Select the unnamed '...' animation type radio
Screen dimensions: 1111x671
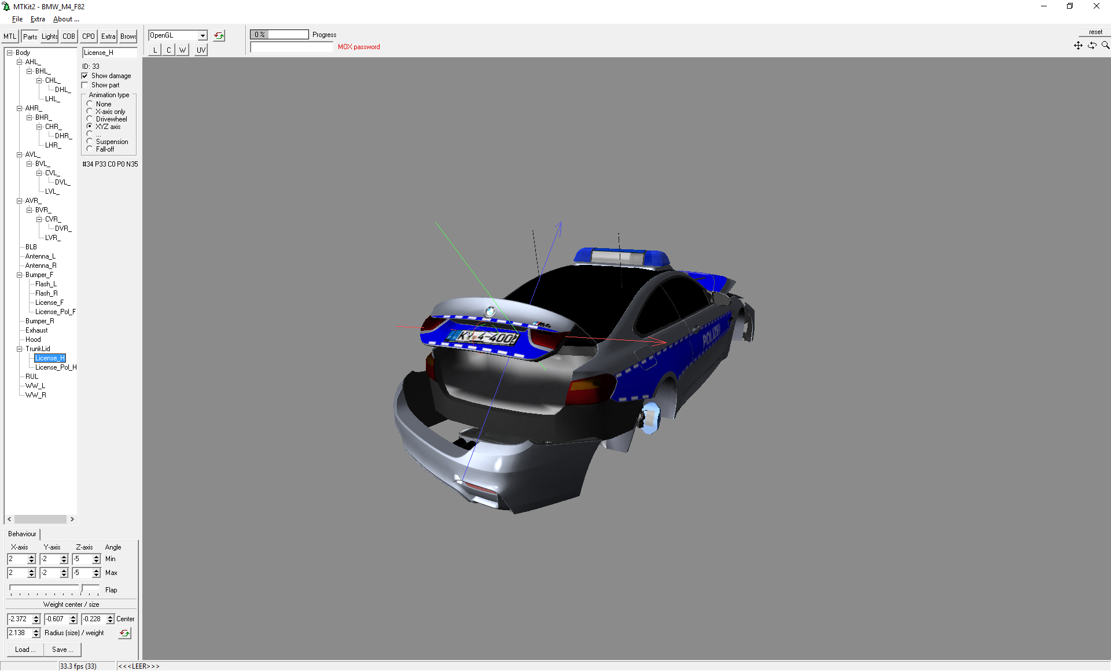coord(90,134)
